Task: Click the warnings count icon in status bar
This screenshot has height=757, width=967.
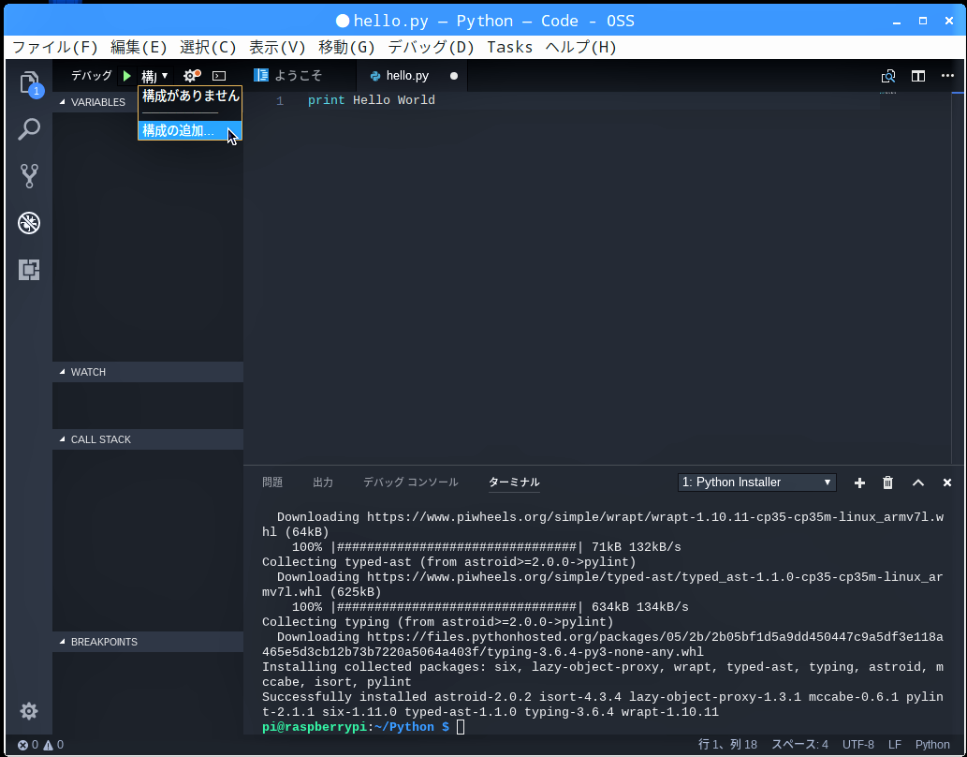Action: pyautogui.click(x=53, y=745)
